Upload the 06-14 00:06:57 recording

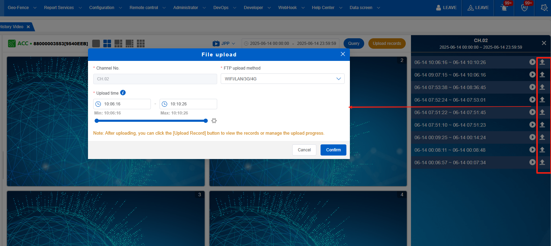[x=542, y=162]
